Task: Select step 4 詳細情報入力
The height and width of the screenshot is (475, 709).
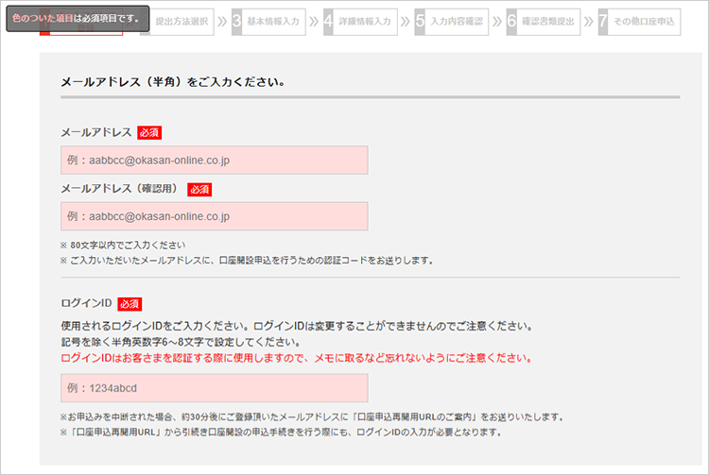Action: pyautogui.click(x=360, y=22)
